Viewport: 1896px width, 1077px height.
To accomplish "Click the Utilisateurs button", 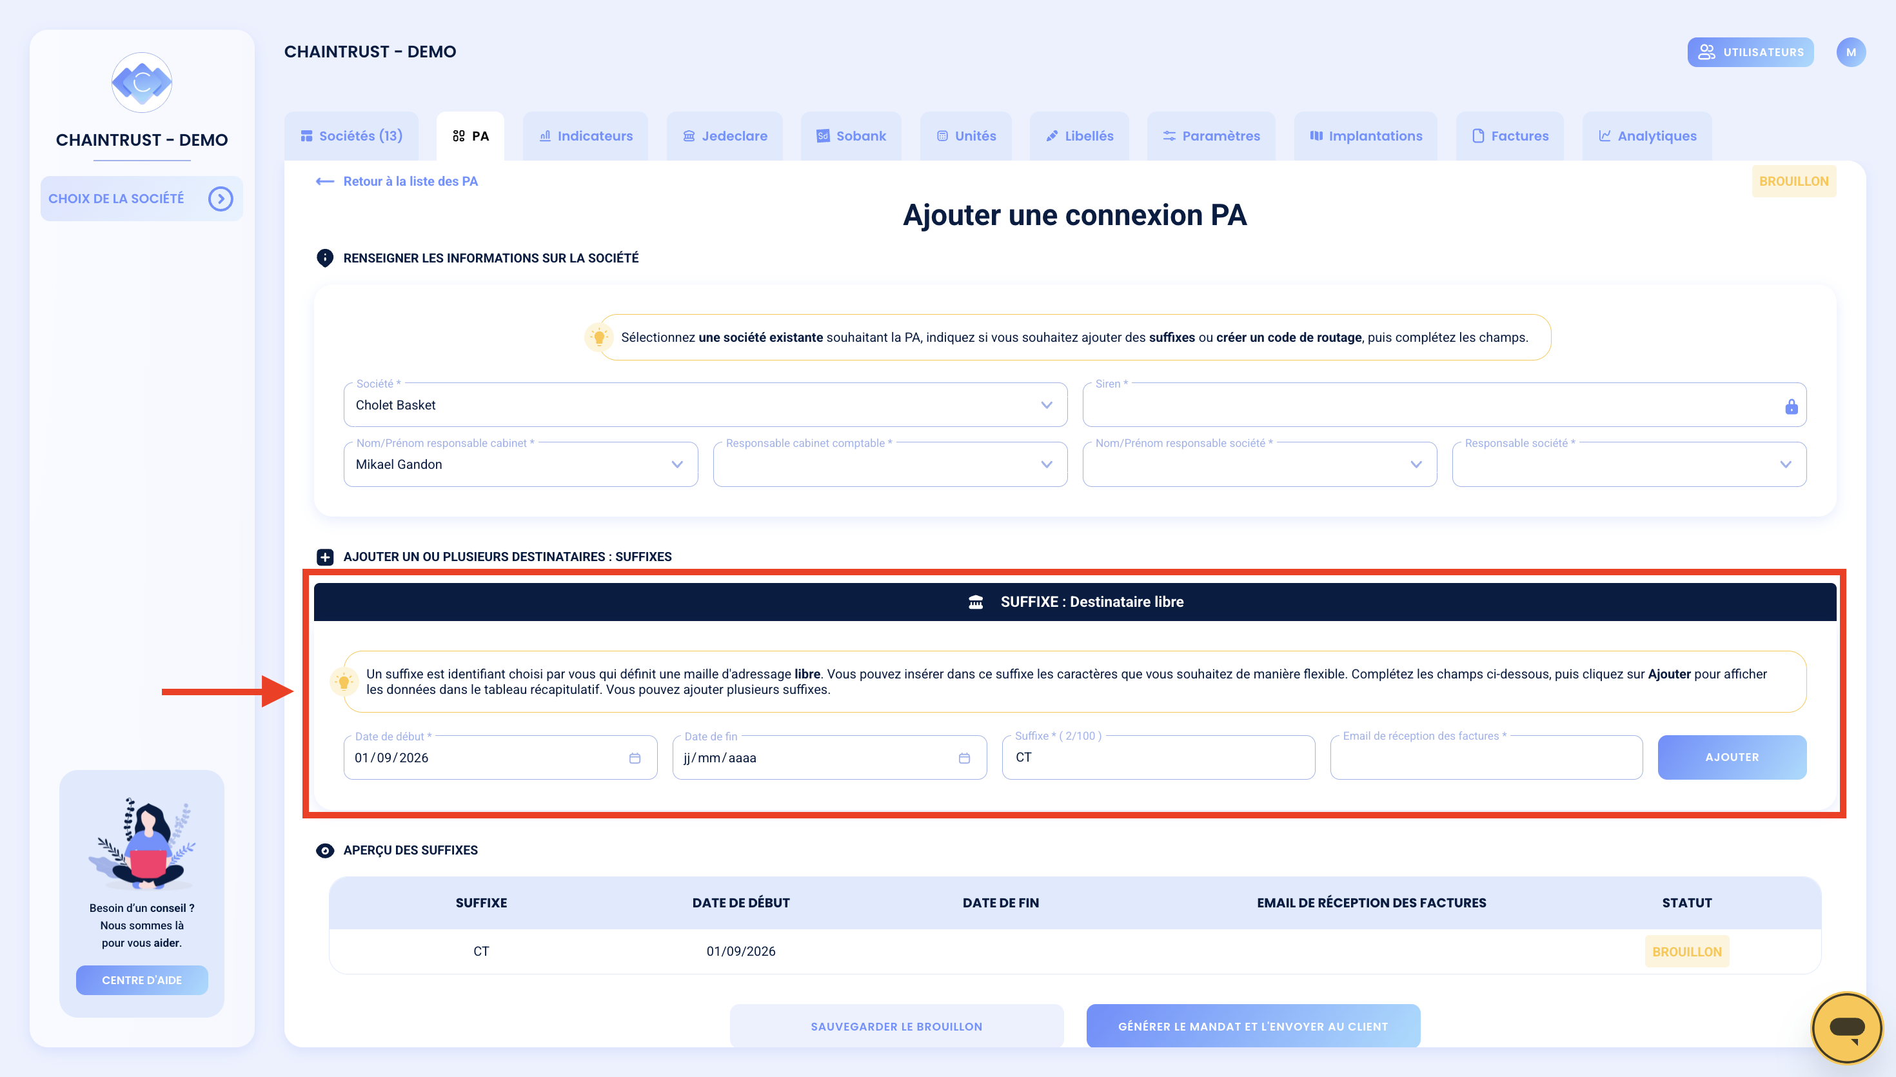I will coord(1750,52).
